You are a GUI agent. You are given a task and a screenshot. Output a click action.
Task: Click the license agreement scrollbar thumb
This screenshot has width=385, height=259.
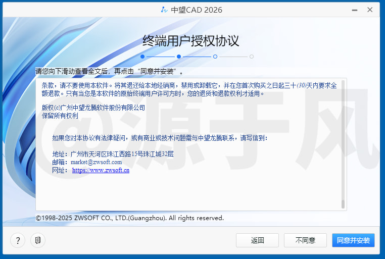point(343,204)
